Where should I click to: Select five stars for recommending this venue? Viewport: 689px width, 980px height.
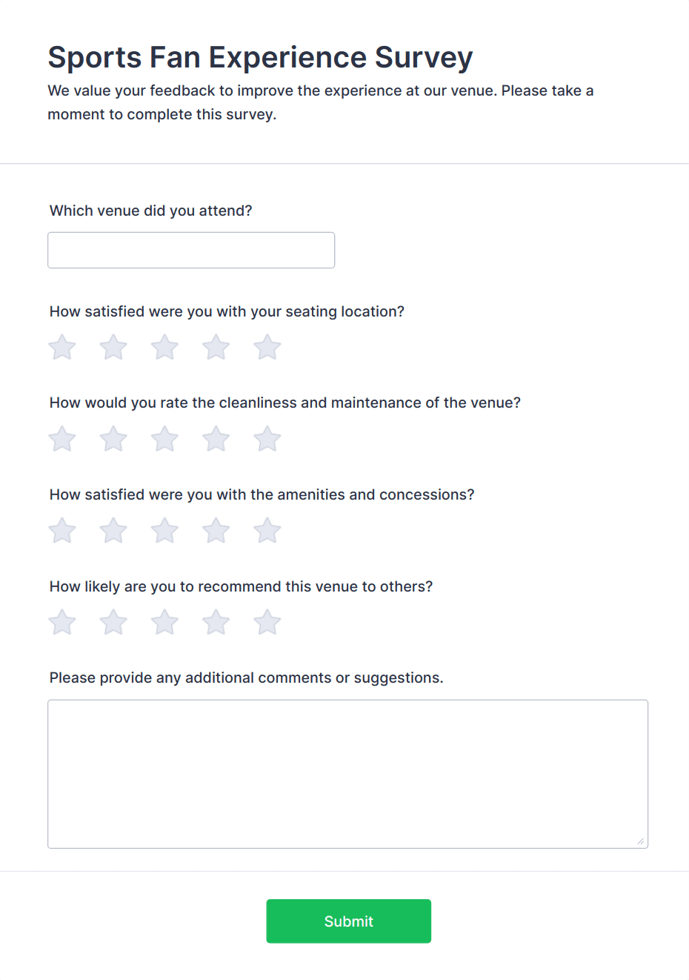[267, 623]
